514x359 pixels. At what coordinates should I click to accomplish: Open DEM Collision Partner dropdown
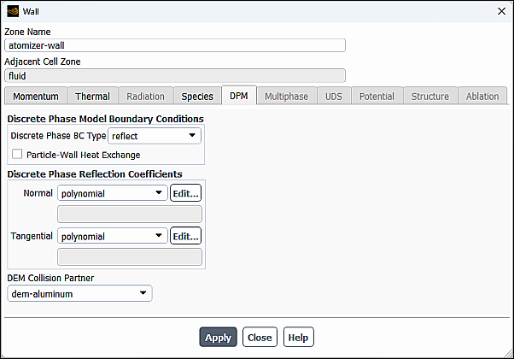coord(79,294)
